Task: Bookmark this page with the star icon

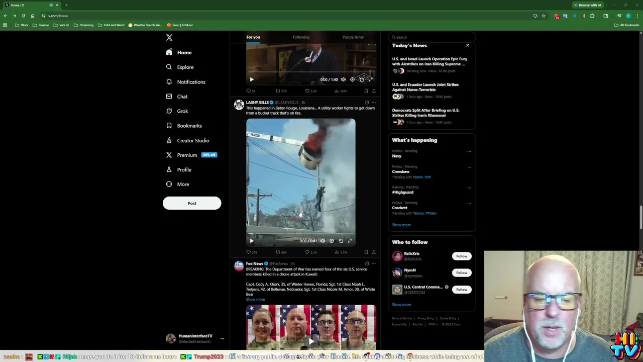Action: pos(544,16)
